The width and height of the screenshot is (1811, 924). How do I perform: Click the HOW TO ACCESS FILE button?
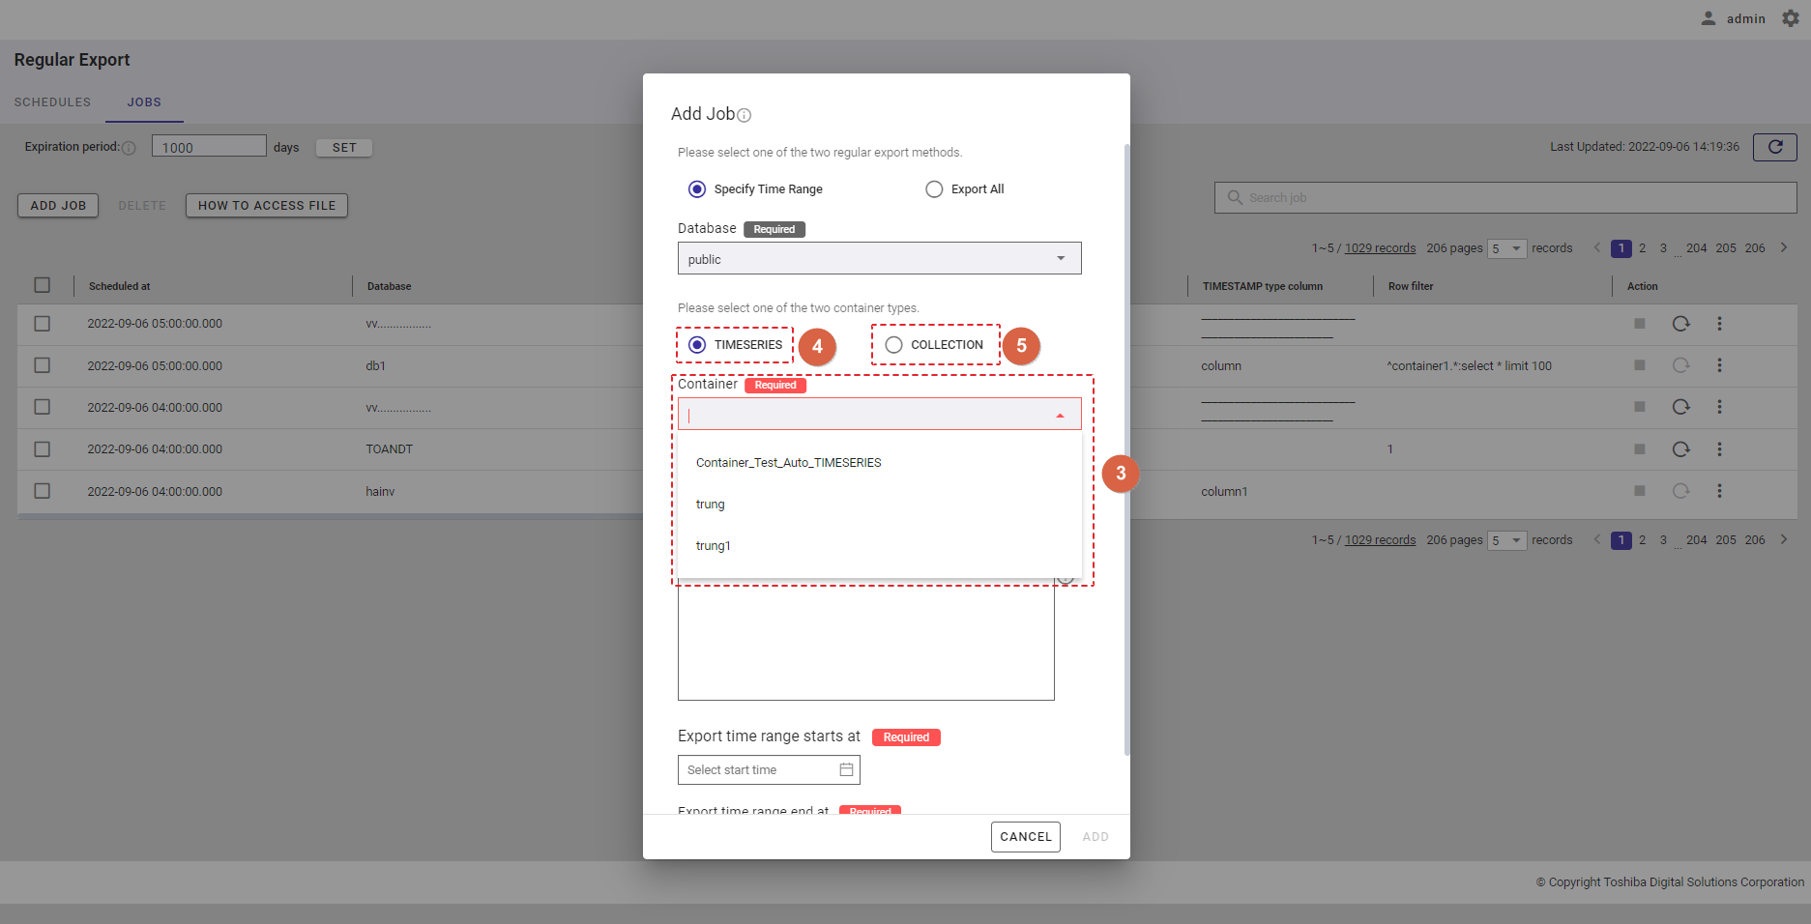tap(267, 206)
